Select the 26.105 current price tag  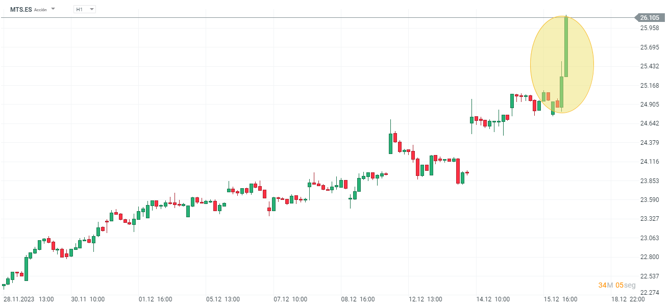649,18
